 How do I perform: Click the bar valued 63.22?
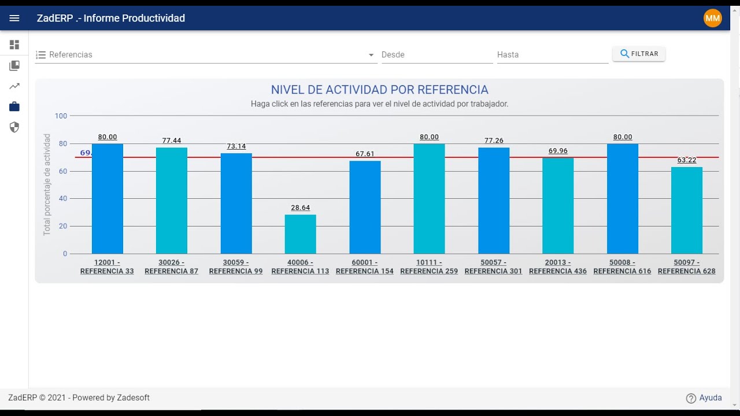tap(687, 210)
